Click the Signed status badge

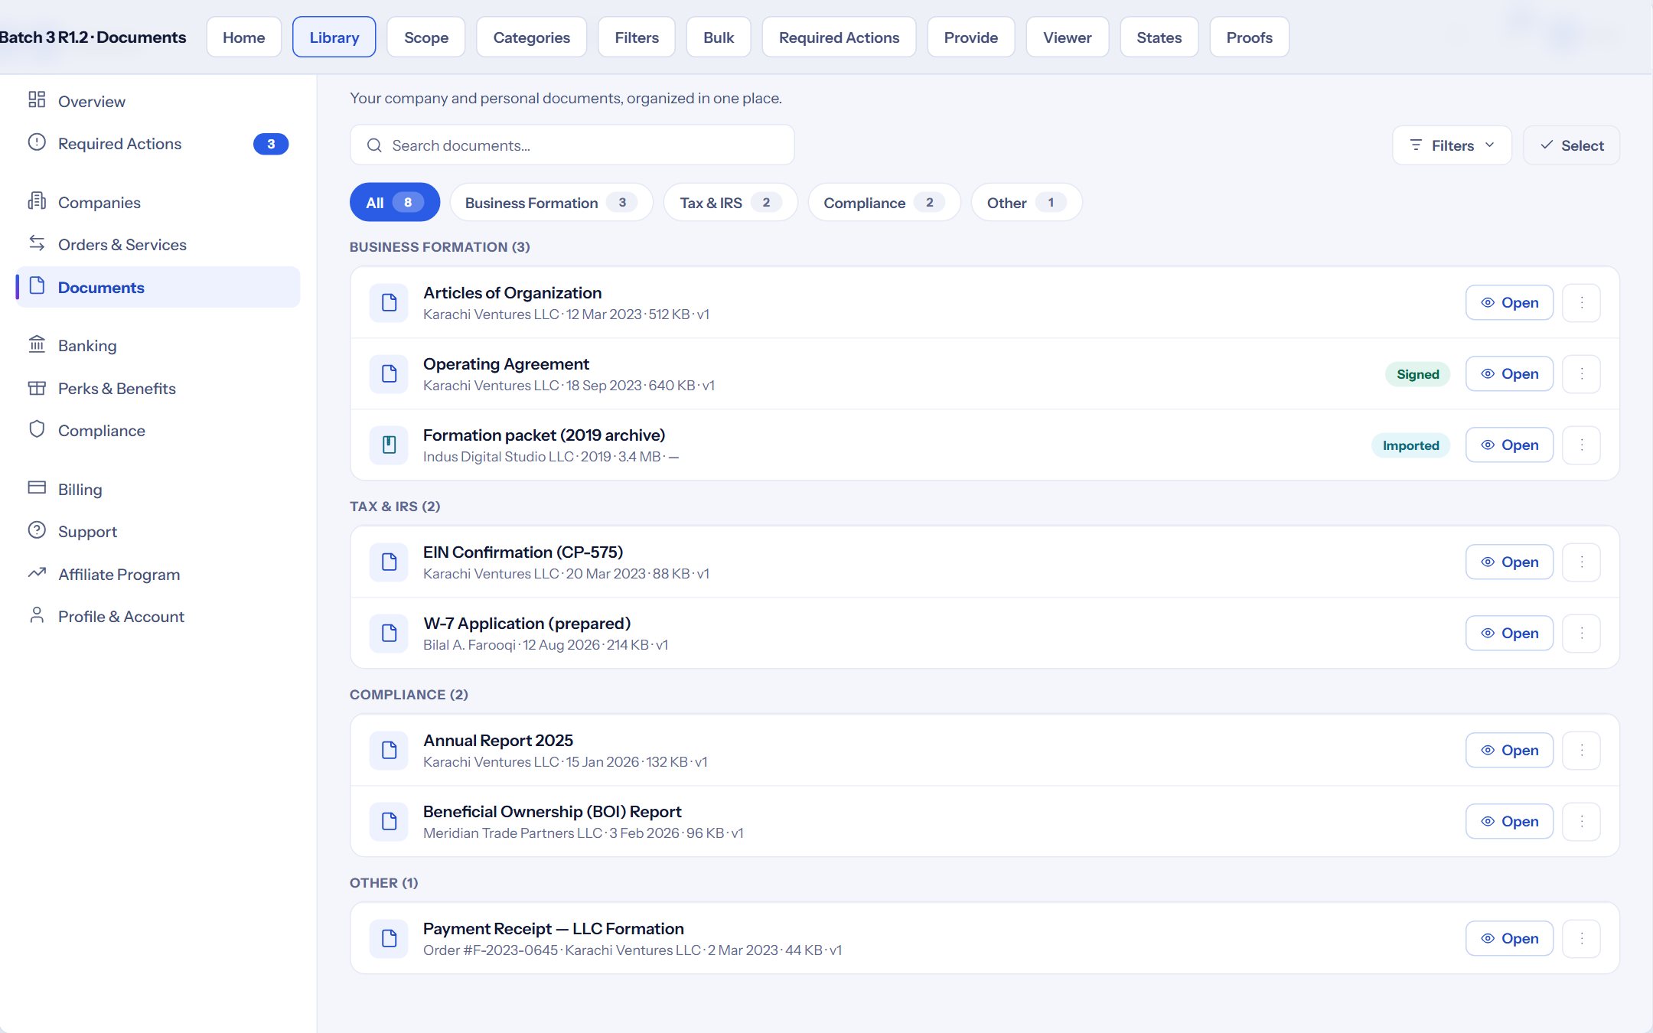pos(1417,374)
